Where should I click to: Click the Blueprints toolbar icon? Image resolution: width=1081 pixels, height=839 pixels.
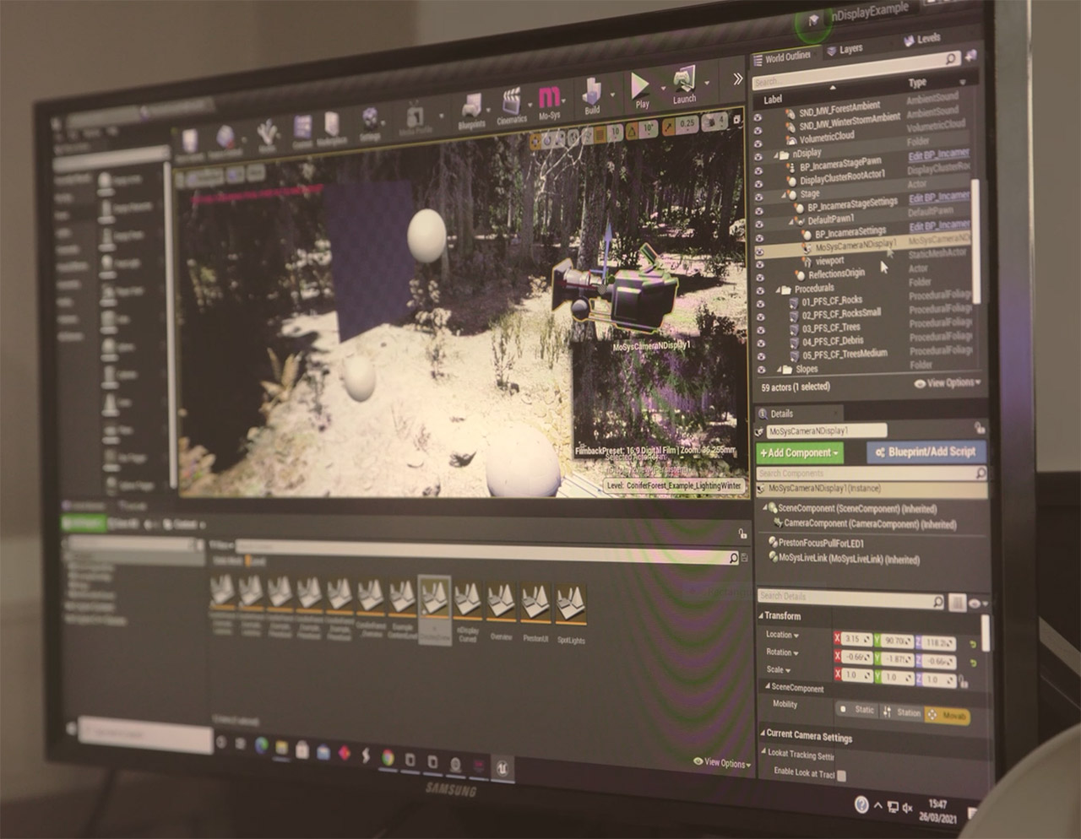(x=471, y=111)
